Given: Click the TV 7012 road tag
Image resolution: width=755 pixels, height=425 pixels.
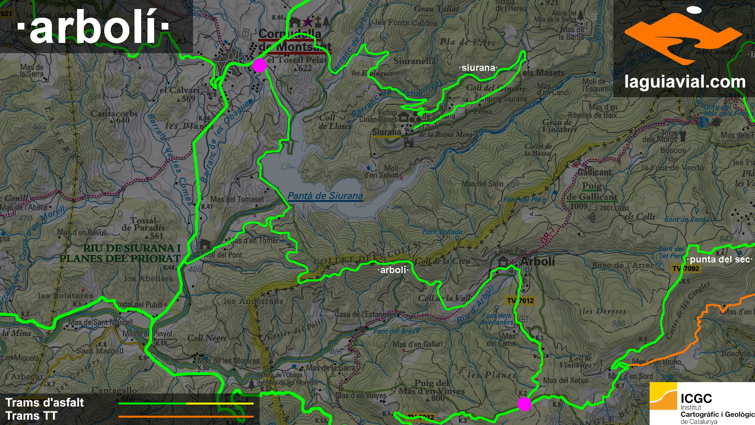Looking at the screenshot, I should pos(520,301).
